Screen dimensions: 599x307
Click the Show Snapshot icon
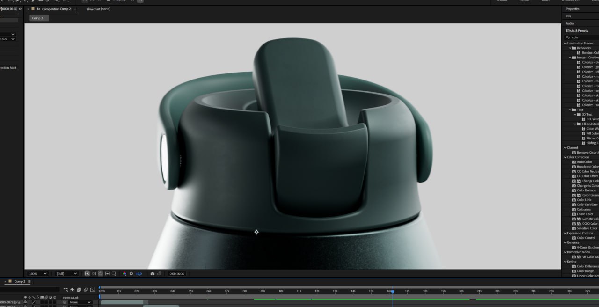[159, 274]
